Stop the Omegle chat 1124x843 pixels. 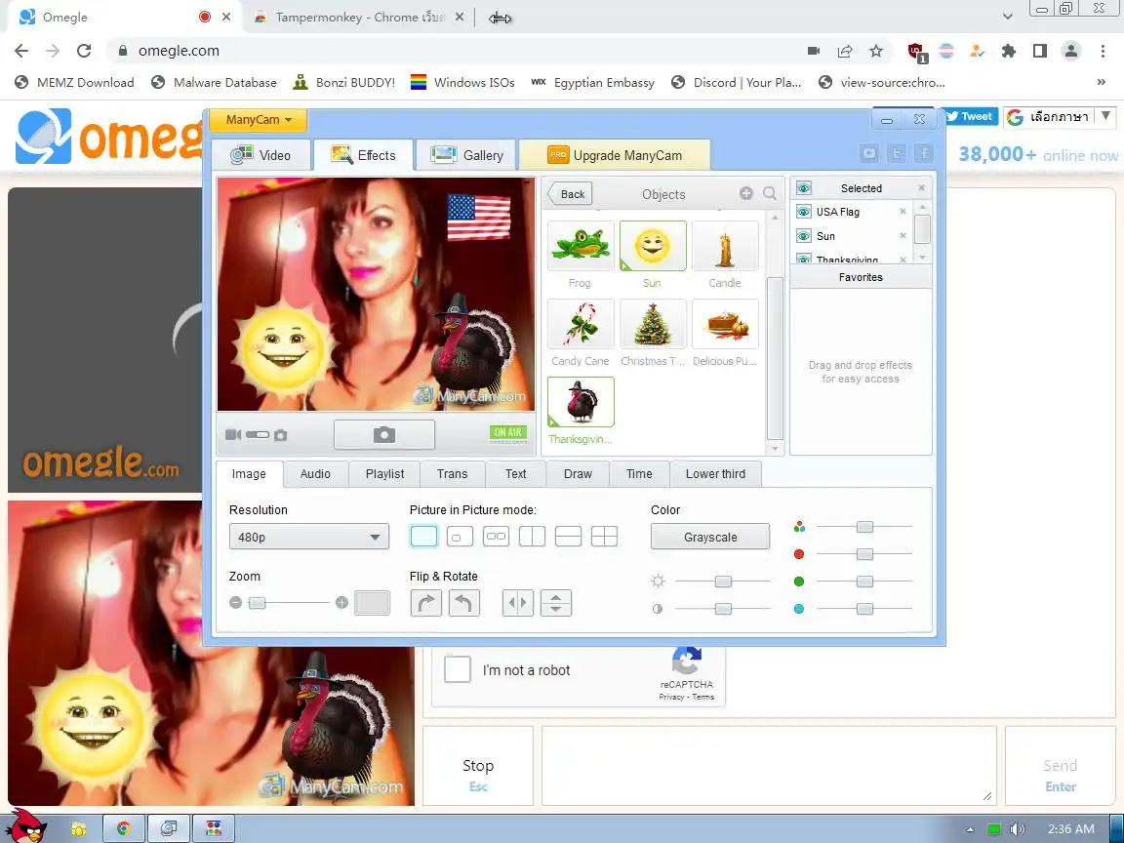coord(478,766)
